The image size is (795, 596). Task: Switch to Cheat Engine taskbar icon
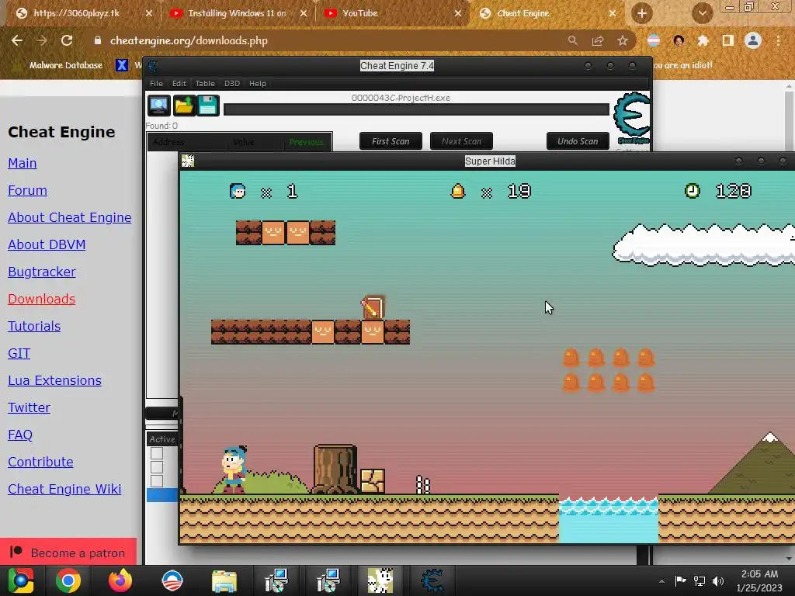click(x=432, y=580)
